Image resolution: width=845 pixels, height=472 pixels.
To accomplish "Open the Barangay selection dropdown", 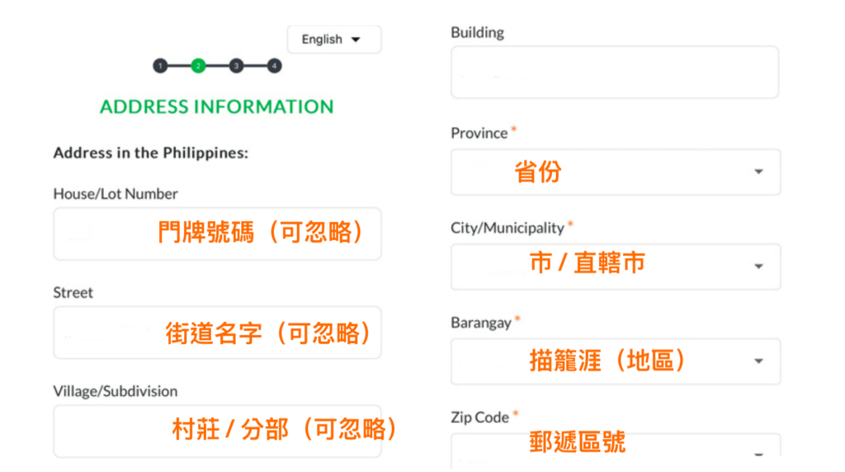I will click(x=616, y=361).
